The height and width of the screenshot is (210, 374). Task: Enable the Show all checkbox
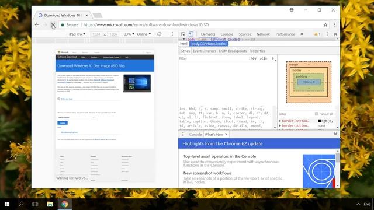pos(317,114)
